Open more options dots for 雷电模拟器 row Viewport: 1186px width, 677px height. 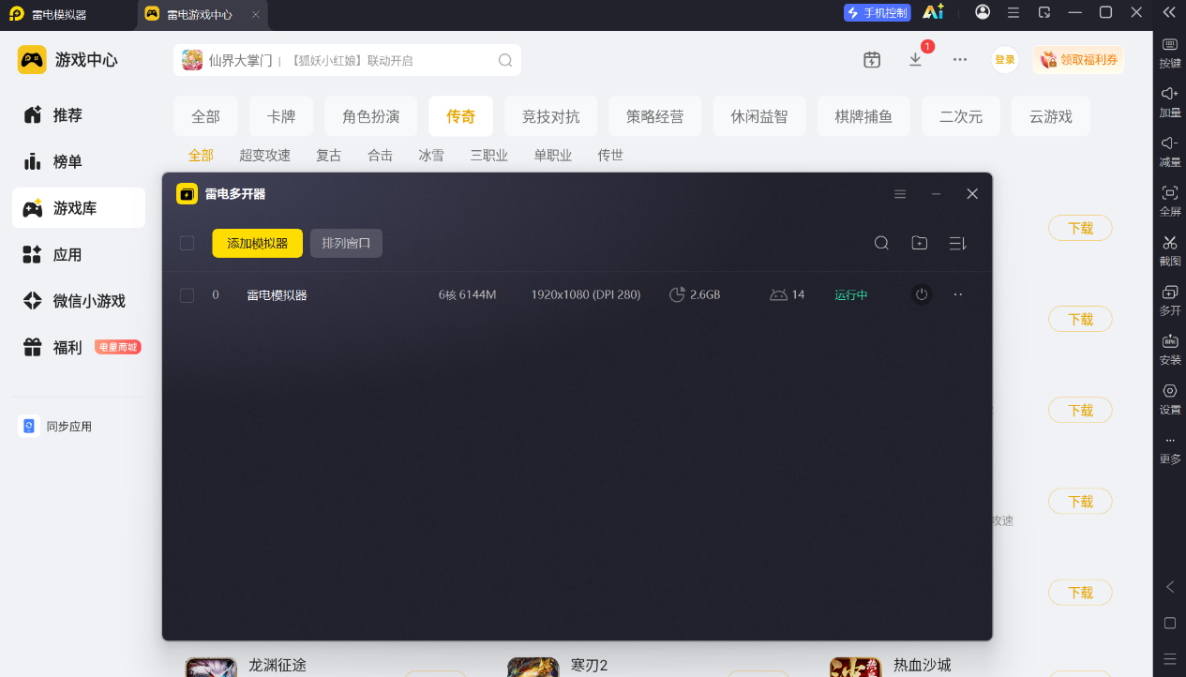pyautogui.click(x=958, y=294)
